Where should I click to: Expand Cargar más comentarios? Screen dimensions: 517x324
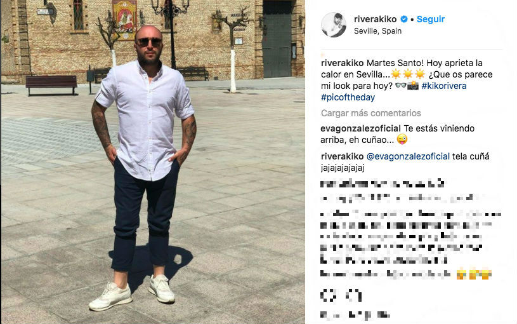point(371,113)
